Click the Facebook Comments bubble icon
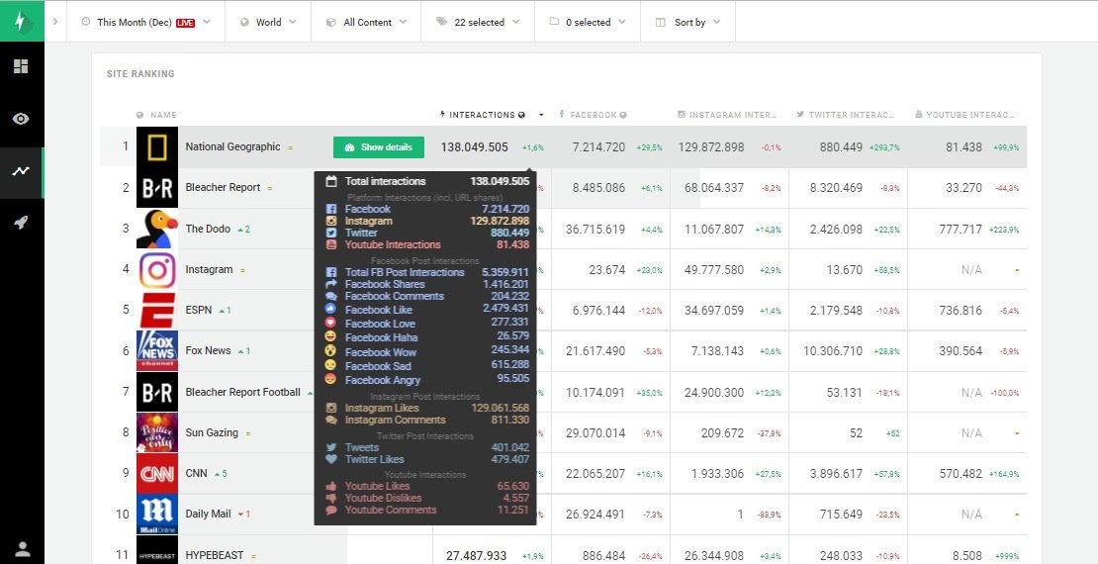 (x=332, y=297)
